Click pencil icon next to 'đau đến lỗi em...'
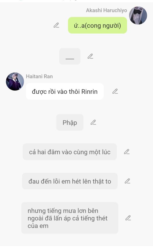This screenshot has width=153, height=248. pyautogui.click(x=127, y=181)
